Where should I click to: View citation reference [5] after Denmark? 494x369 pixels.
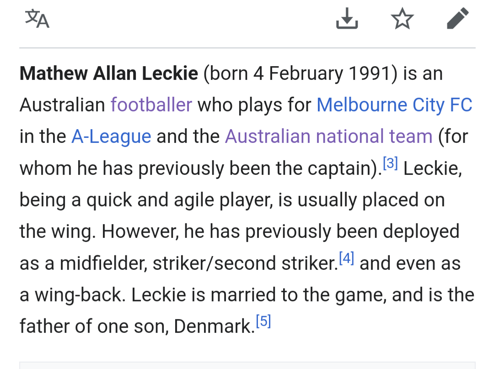pyautogui.click(x=263, y=321)
